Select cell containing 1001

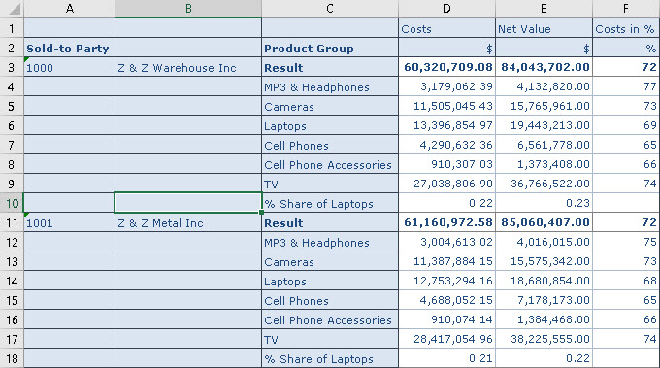[70, 222]
